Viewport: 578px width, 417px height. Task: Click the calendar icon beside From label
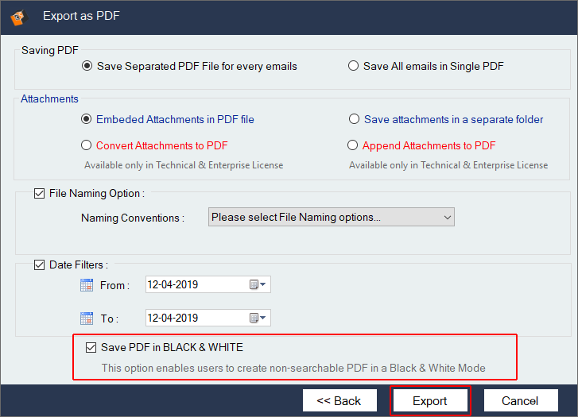coord(87,285)
